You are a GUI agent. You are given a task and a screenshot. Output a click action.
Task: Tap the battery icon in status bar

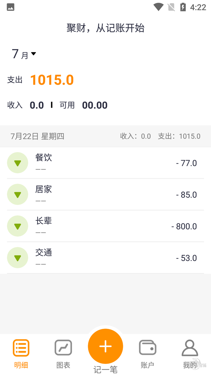[183, 7]
